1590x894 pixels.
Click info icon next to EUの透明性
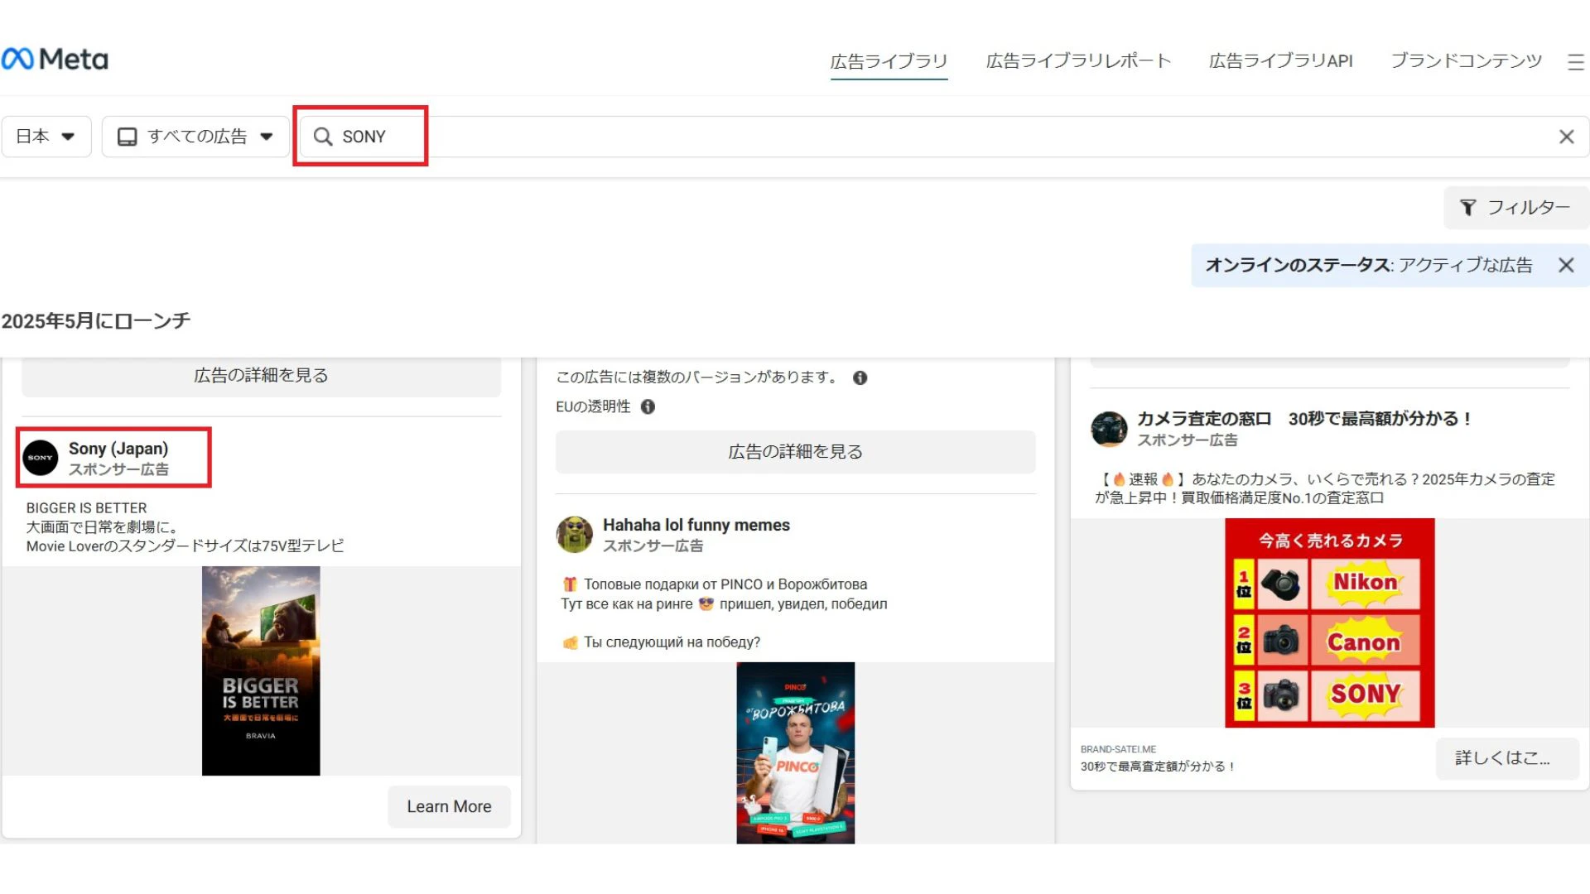pyautogui.click(x=648, y=406)
